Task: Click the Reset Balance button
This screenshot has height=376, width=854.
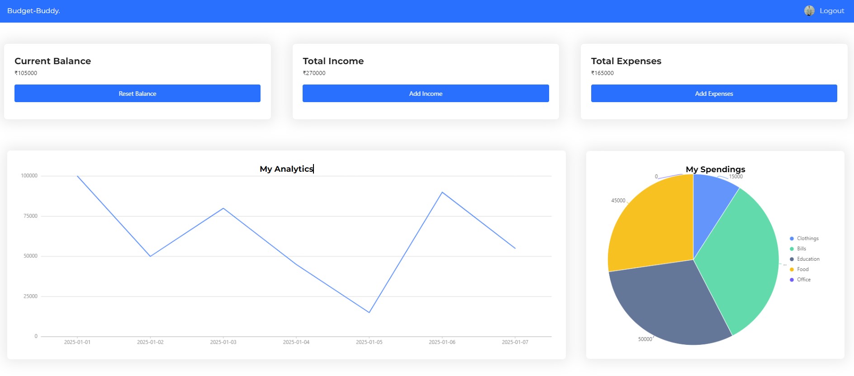Action: tap(138, 93)
